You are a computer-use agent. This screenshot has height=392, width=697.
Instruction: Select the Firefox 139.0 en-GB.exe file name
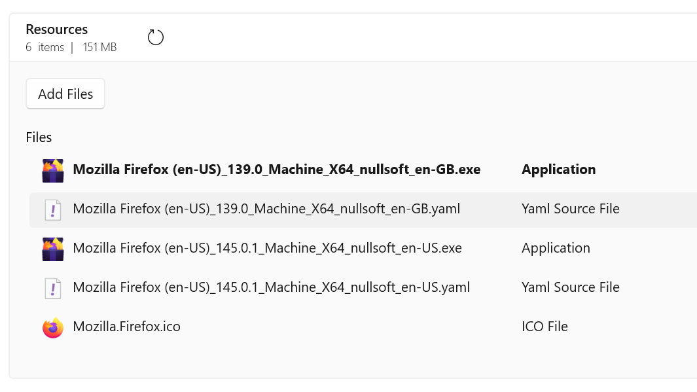pyautogui.click(x=276, y=169)
